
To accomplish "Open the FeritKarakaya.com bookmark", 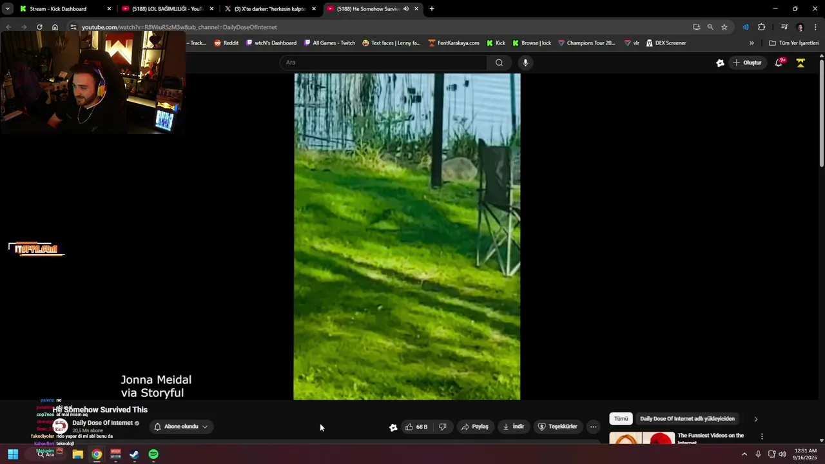I will (454, 43).
